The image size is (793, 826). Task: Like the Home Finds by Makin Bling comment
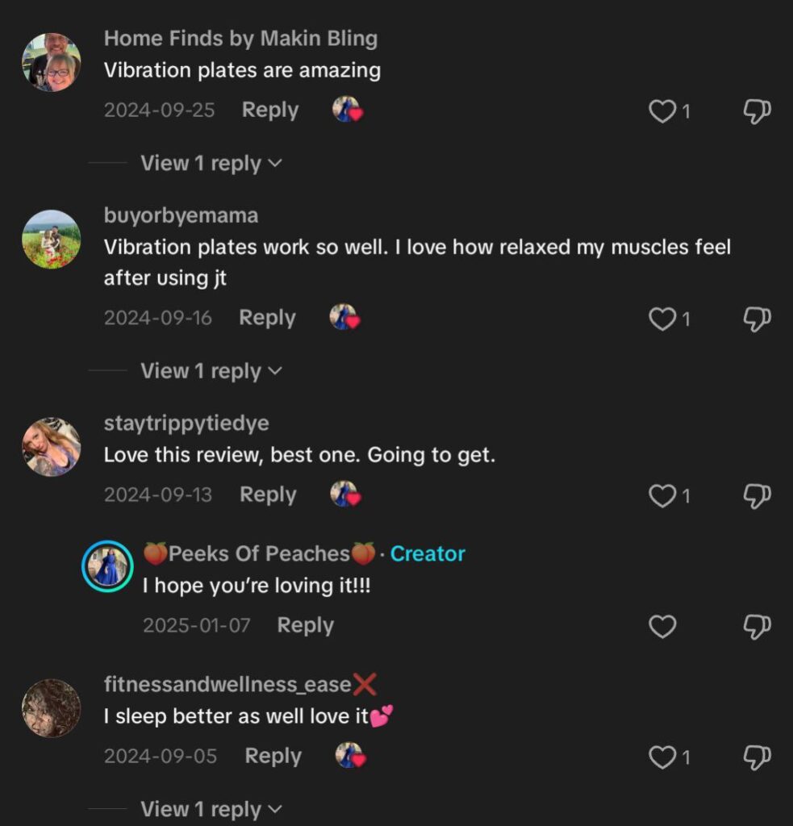(662, 111)
